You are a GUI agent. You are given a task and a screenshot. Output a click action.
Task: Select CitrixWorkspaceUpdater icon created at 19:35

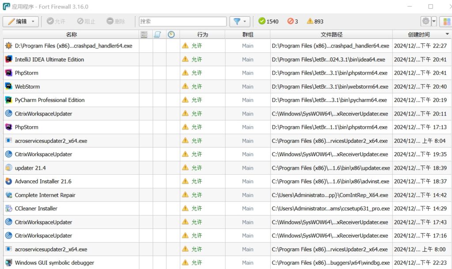point(9,154)
